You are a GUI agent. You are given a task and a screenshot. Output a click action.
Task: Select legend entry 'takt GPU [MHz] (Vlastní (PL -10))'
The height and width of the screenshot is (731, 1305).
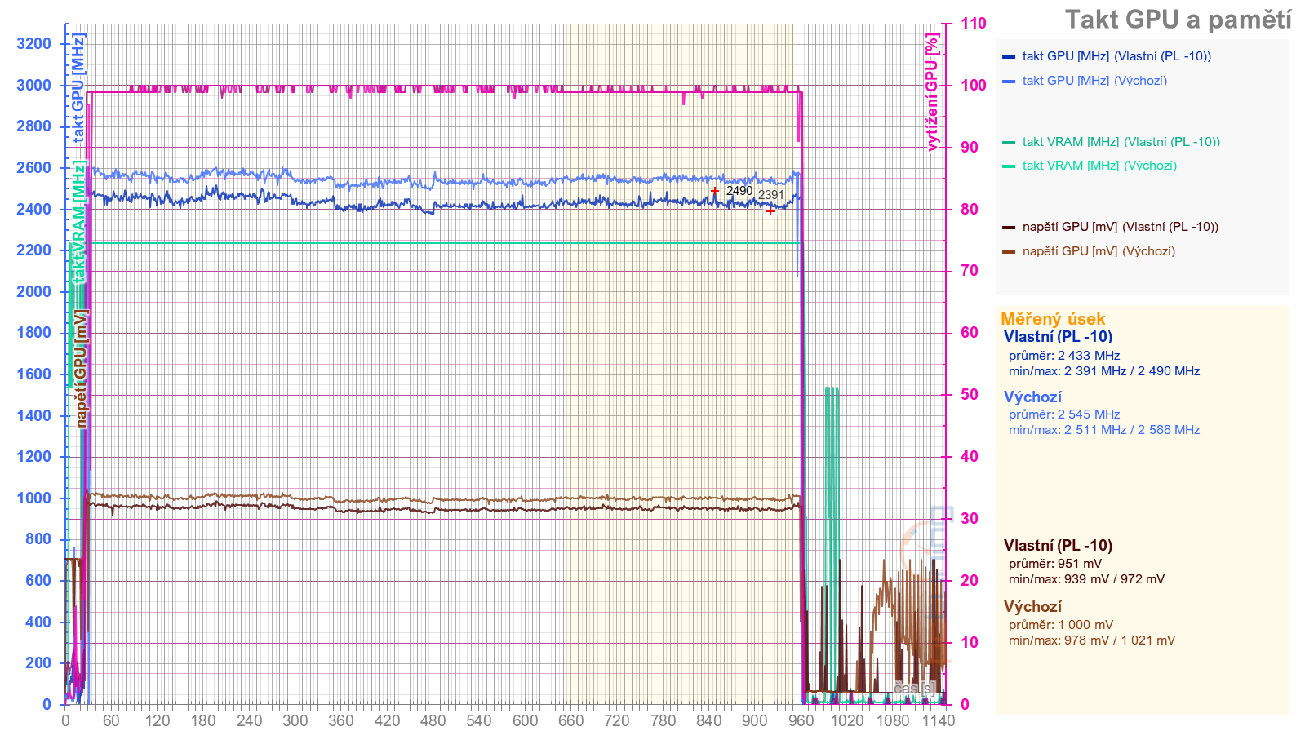(x=1116, y=56)
